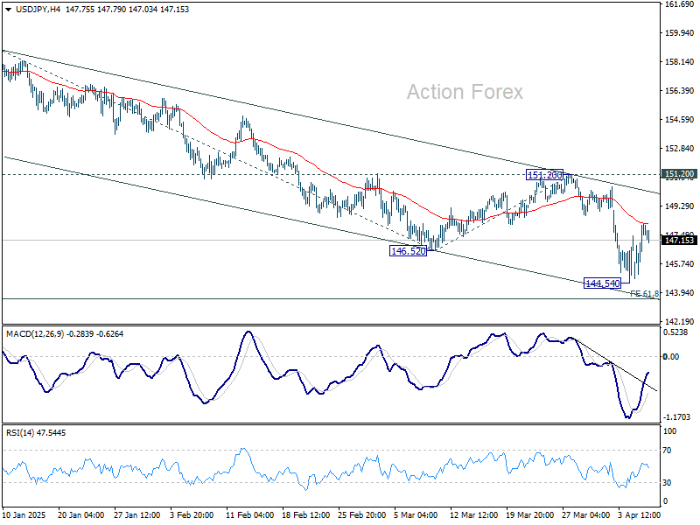Click the 19 Mar 20:00 time label

click(530, 515)
